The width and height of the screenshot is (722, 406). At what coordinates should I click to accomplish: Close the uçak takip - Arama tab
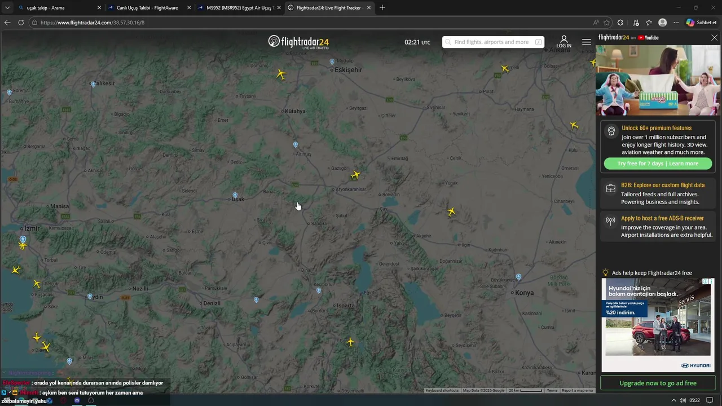99,8
